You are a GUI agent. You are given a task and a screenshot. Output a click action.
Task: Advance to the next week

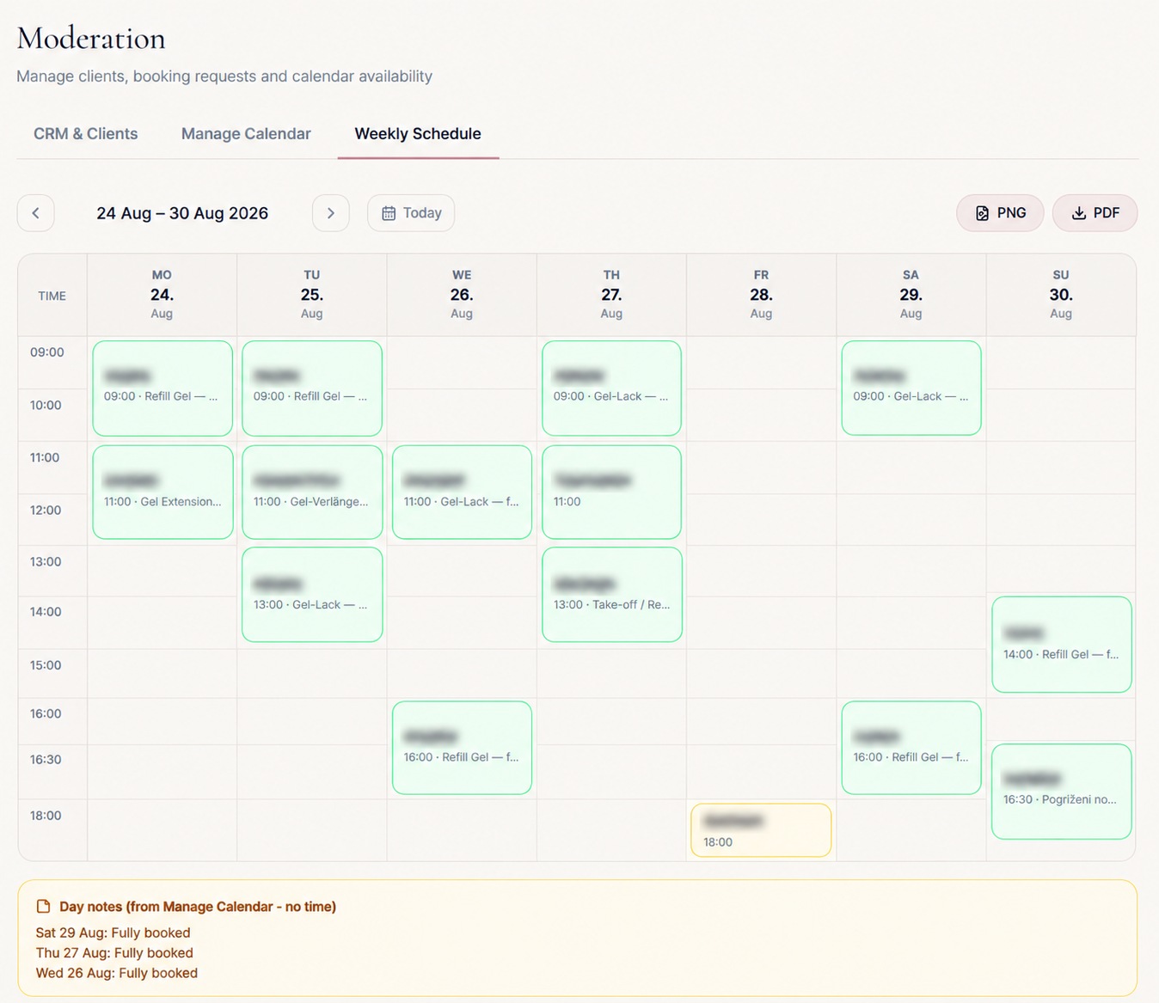click(331, 213)
